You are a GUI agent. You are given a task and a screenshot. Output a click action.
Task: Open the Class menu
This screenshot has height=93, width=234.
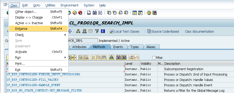14,5
